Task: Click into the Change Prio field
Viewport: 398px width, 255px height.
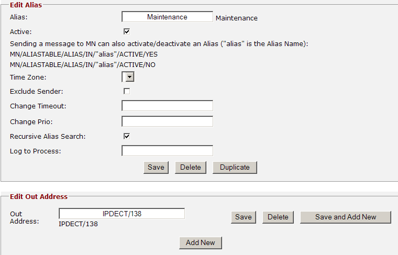Action: 167,121
